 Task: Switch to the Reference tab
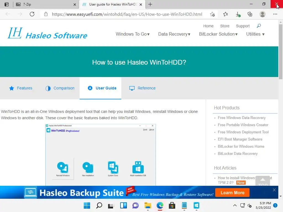pyautogui.click(x=142, y=88)
